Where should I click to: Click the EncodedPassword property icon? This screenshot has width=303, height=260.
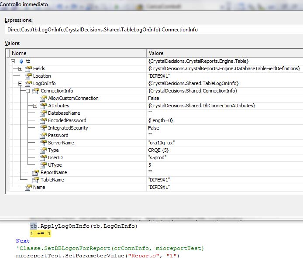click(x=43, y=121)
